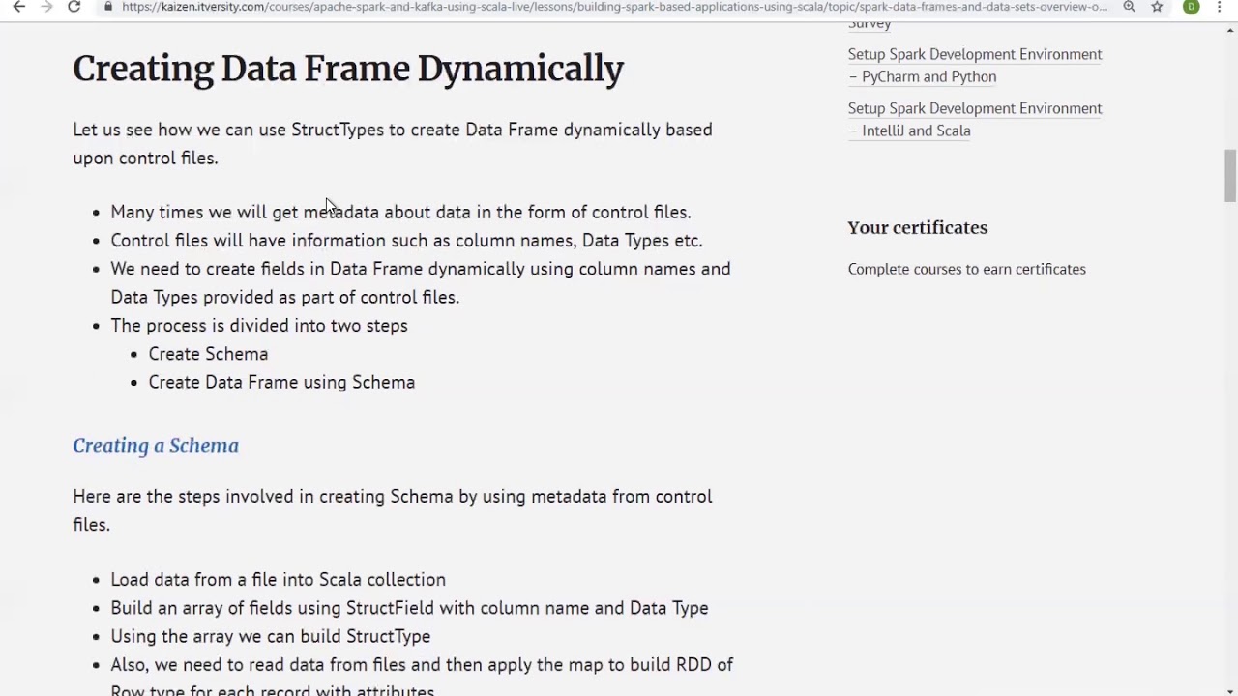Click 'Load data from a file into Scala collection'

278,580
